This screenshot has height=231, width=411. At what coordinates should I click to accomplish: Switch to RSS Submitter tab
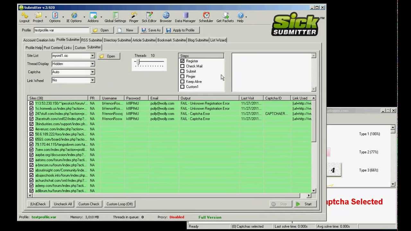(92, 40)
